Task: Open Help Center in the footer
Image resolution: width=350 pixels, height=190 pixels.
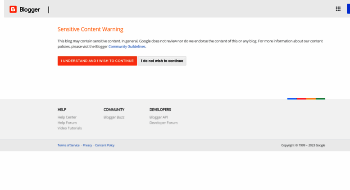Action: point(67,117)
